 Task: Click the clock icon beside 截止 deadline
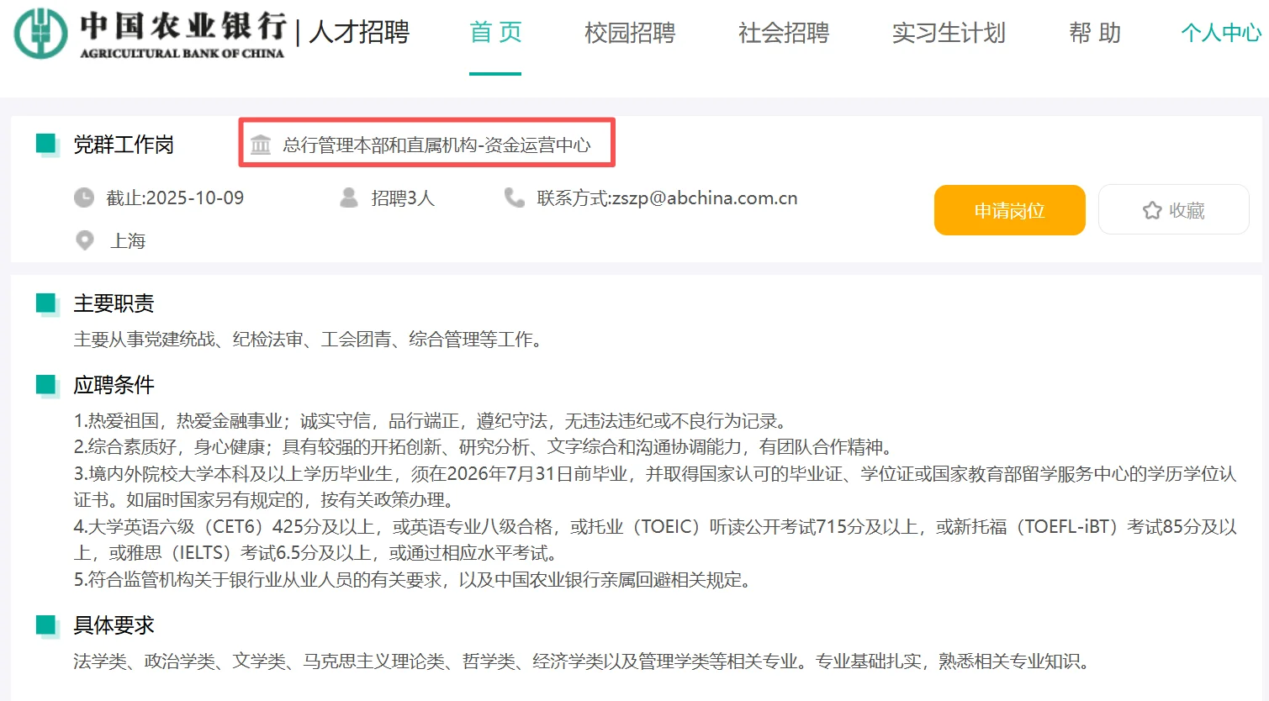click(84, 198)
